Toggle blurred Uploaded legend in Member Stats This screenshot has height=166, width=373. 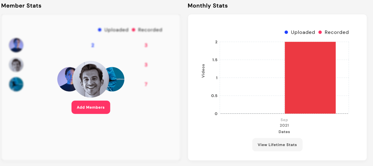pos(113,30)
